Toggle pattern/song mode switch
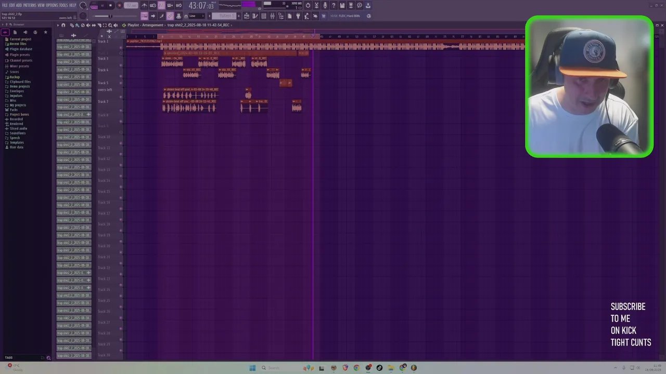Viewport: 666px width, 374px height. 94,6
